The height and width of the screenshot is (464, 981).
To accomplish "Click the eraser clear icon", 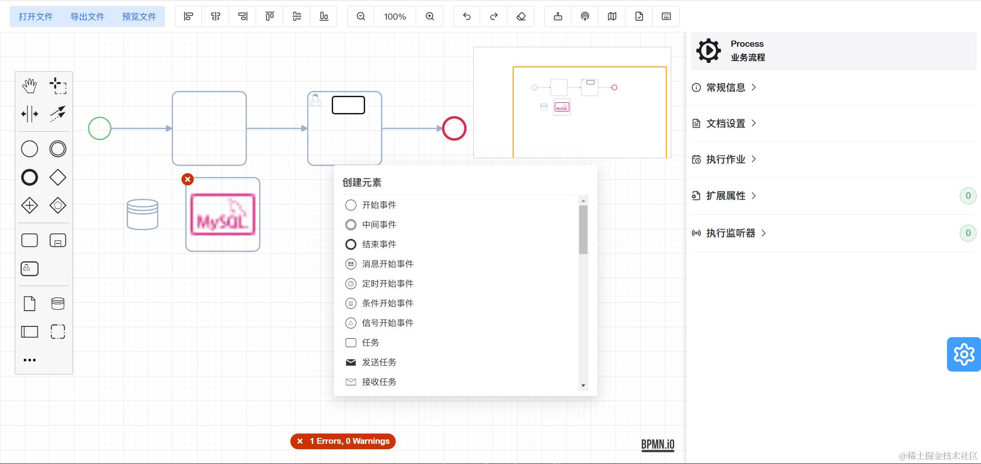I will (x=521, y=17).
